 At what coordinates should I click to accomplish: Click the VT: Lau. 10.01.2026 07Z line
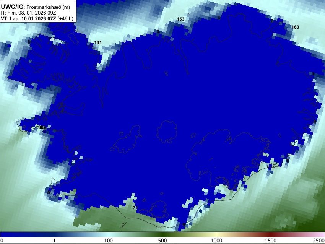tap(37, 18)
